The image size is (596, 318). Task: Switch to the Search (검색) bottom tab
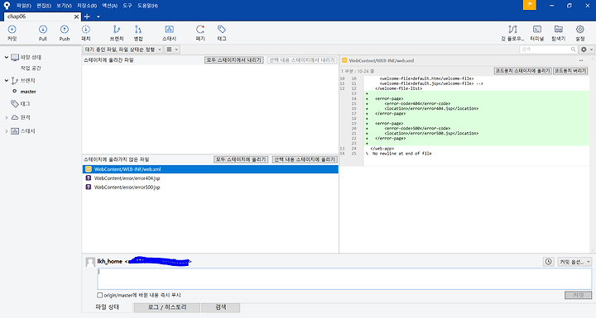pos(220,307)
